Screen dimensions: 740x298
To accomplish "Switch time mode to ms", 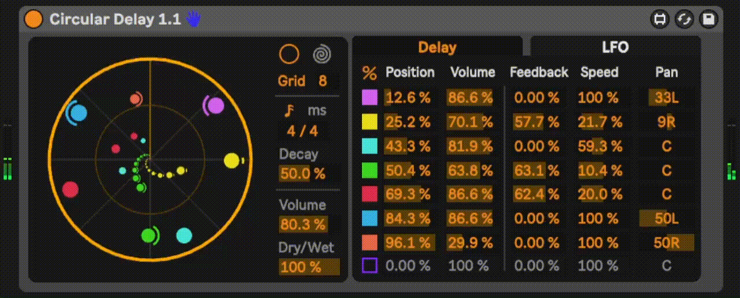I will (317, 110).
